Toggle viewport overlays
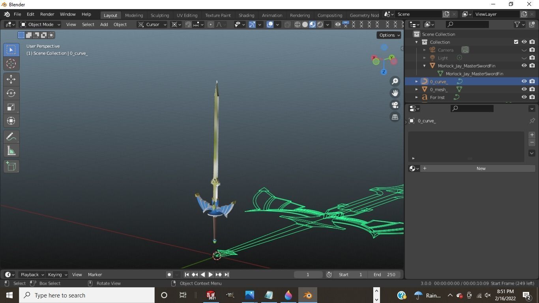Image resolution: width=539 pixels, height=303 pixels. [270, 24]
